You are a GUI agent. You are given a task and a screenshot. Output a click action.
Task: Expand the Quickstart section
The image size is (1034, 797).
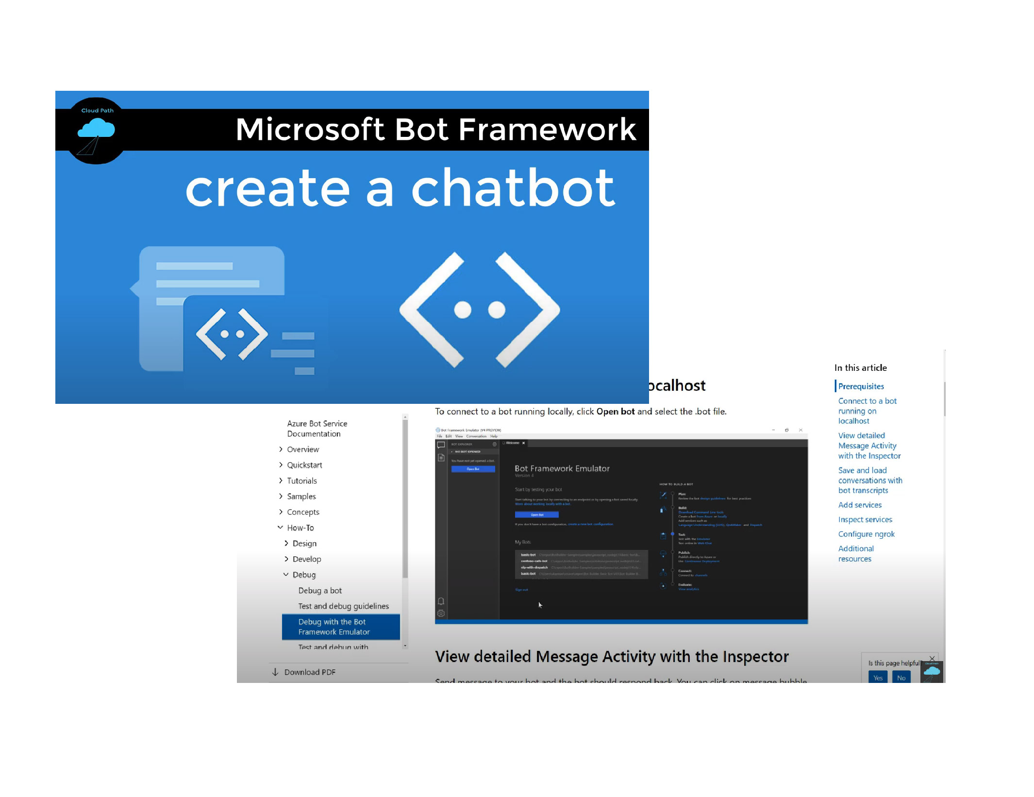click(281, 465)
